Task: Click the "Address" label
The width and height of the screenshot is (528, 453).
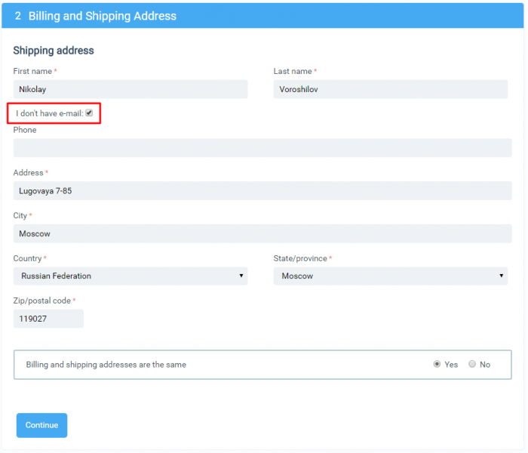Action: click(x=29, y=173)
